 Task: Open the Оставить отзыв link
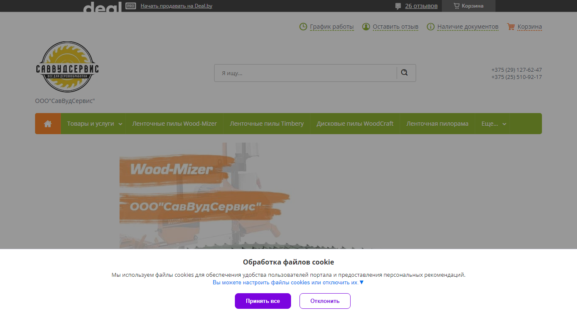(x=395, y=27)
